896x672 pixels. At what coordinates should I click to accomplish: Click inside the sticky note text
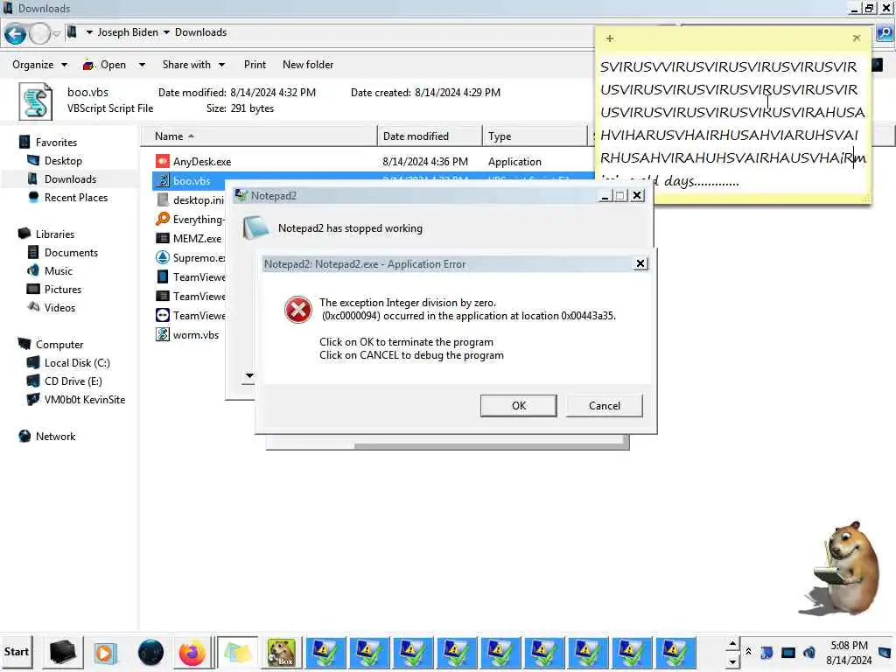(732, 123)
